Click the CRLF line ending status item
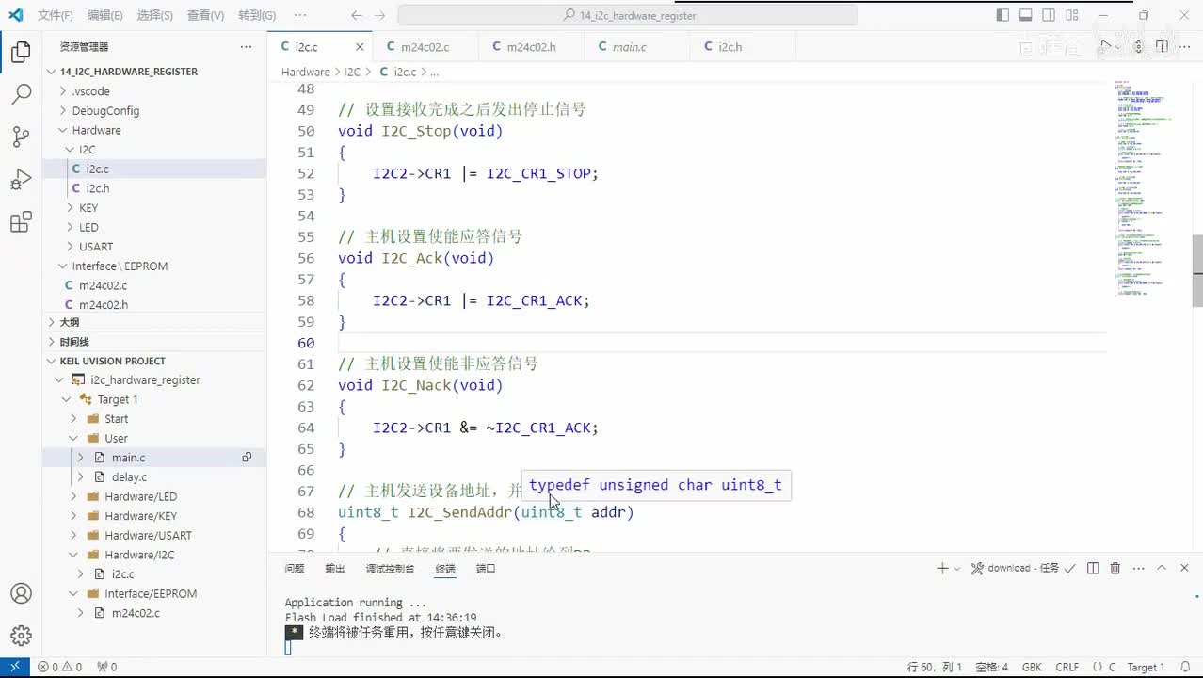1203x678 pixels. (1067, 667)
